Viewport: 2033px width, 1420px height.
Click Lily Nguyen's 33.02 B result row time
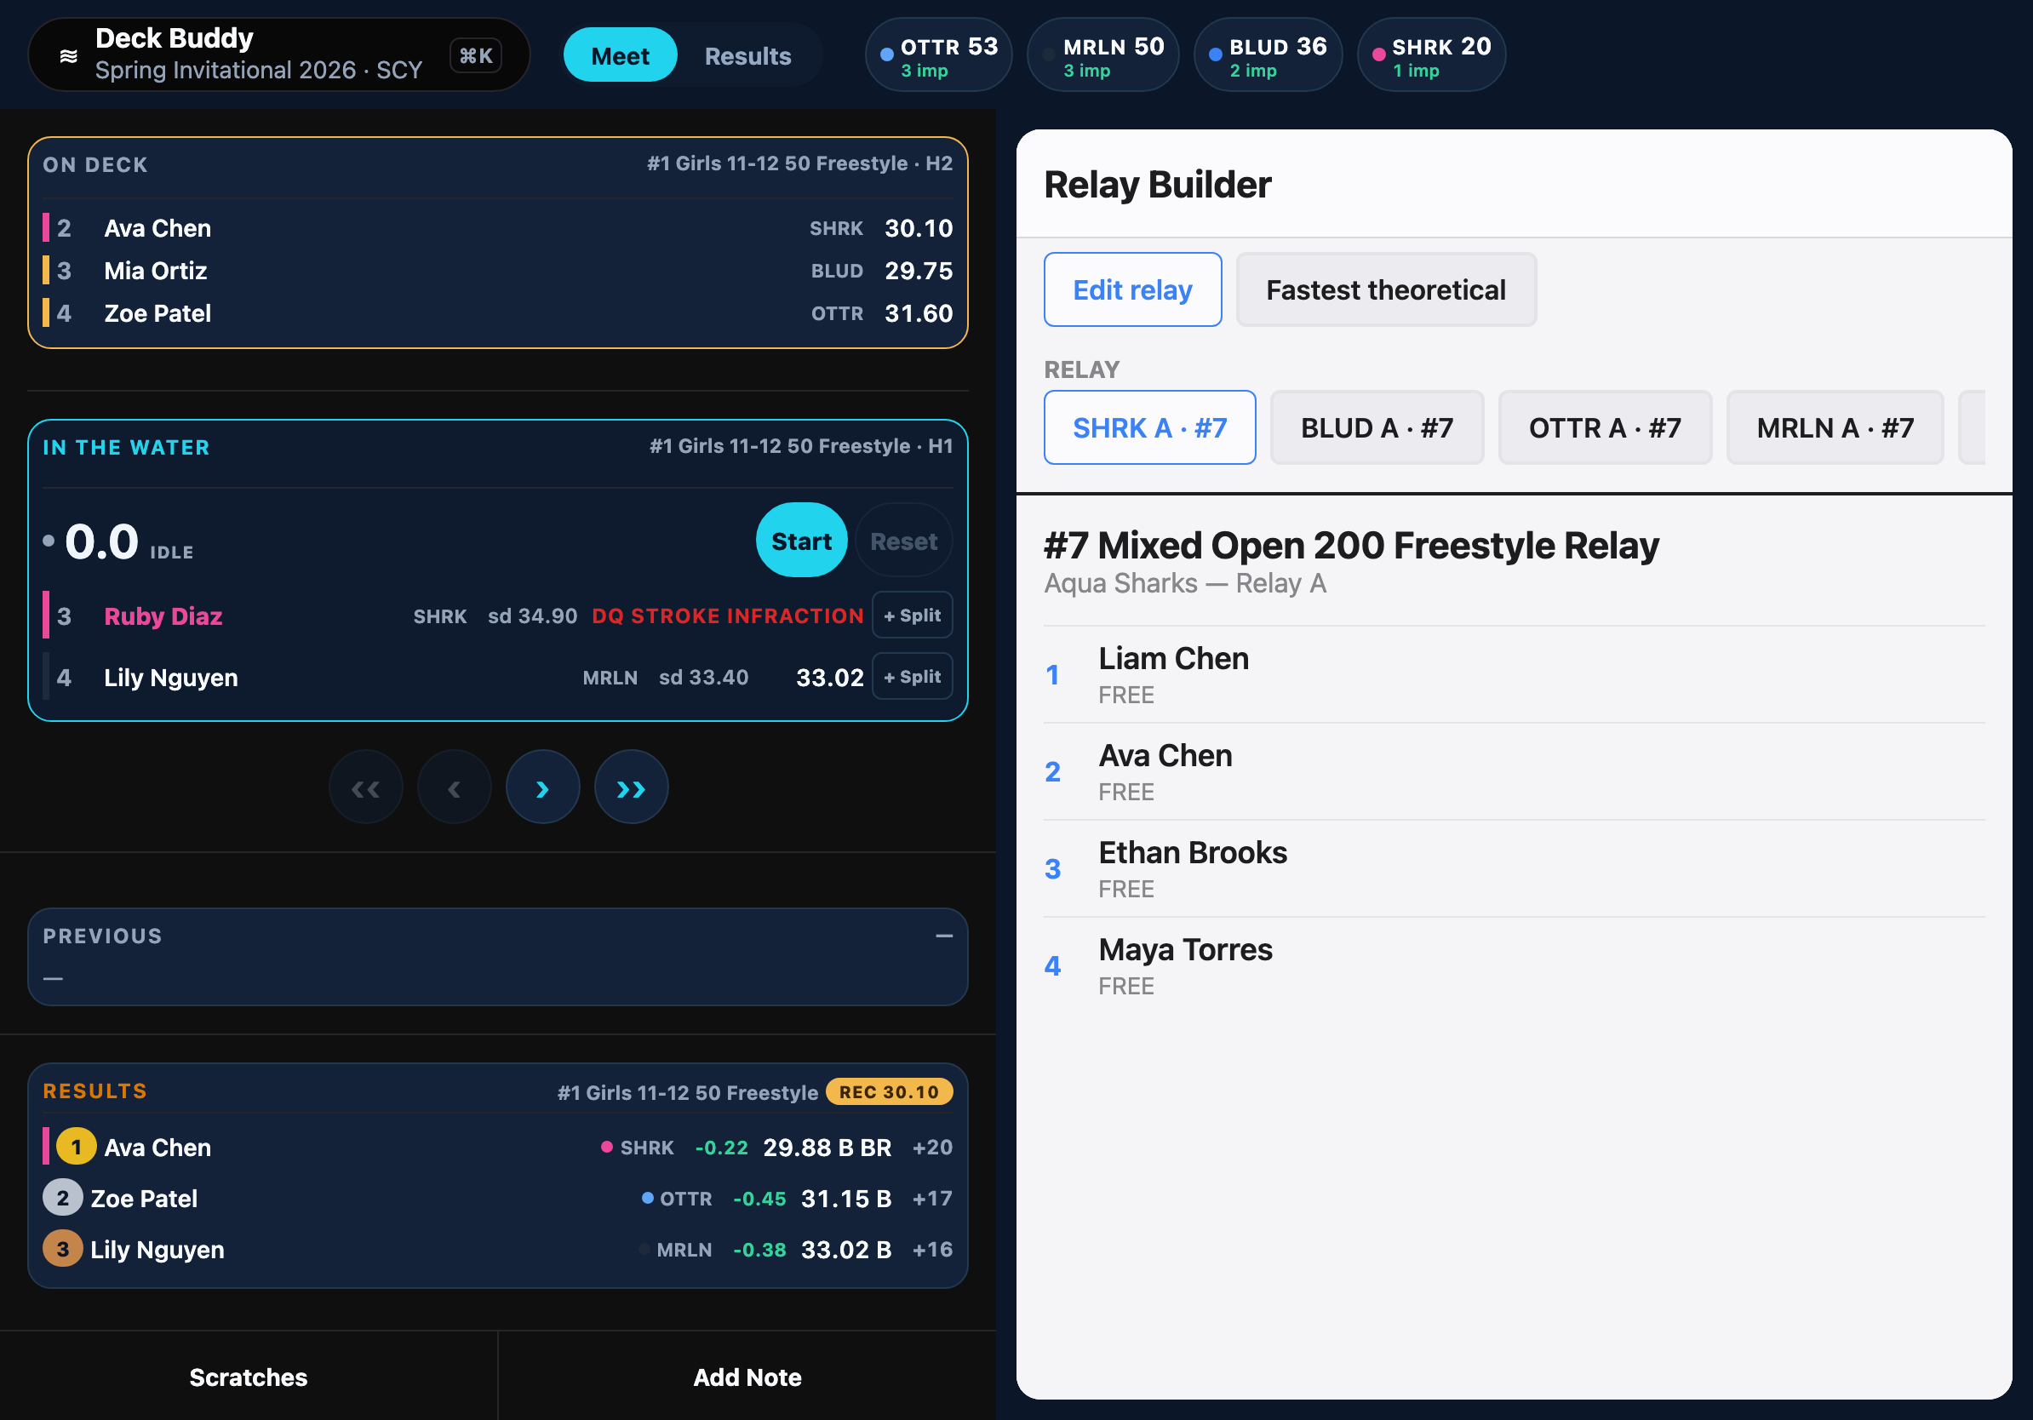tap(845, 1250)
